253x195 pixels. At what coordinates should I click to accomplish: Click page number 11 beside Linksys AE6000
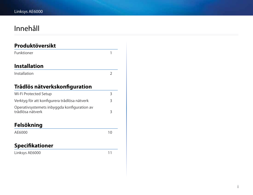[x=110, y=153]
